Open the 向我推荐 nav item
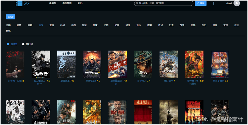Image resolution: width=248 pixels, height=125 pixels. pos(67,3)
